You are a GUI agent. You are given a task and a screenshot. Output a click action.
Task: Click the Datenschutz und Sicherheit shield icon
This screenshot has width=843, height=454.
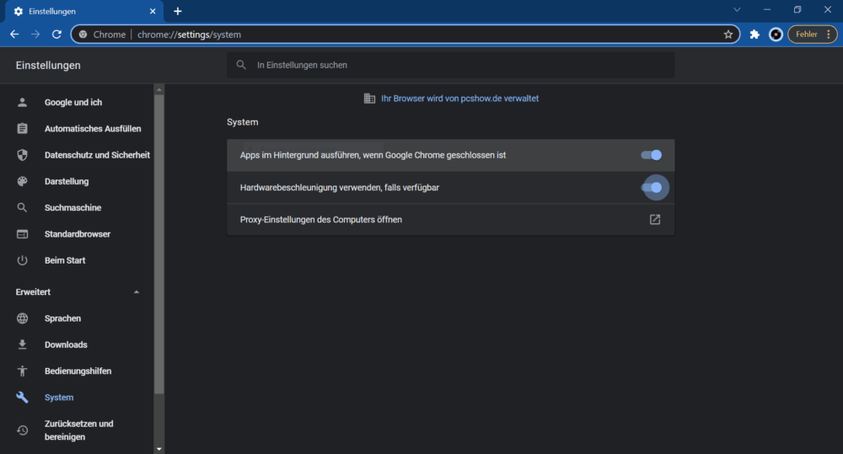[x=22, y=155]
